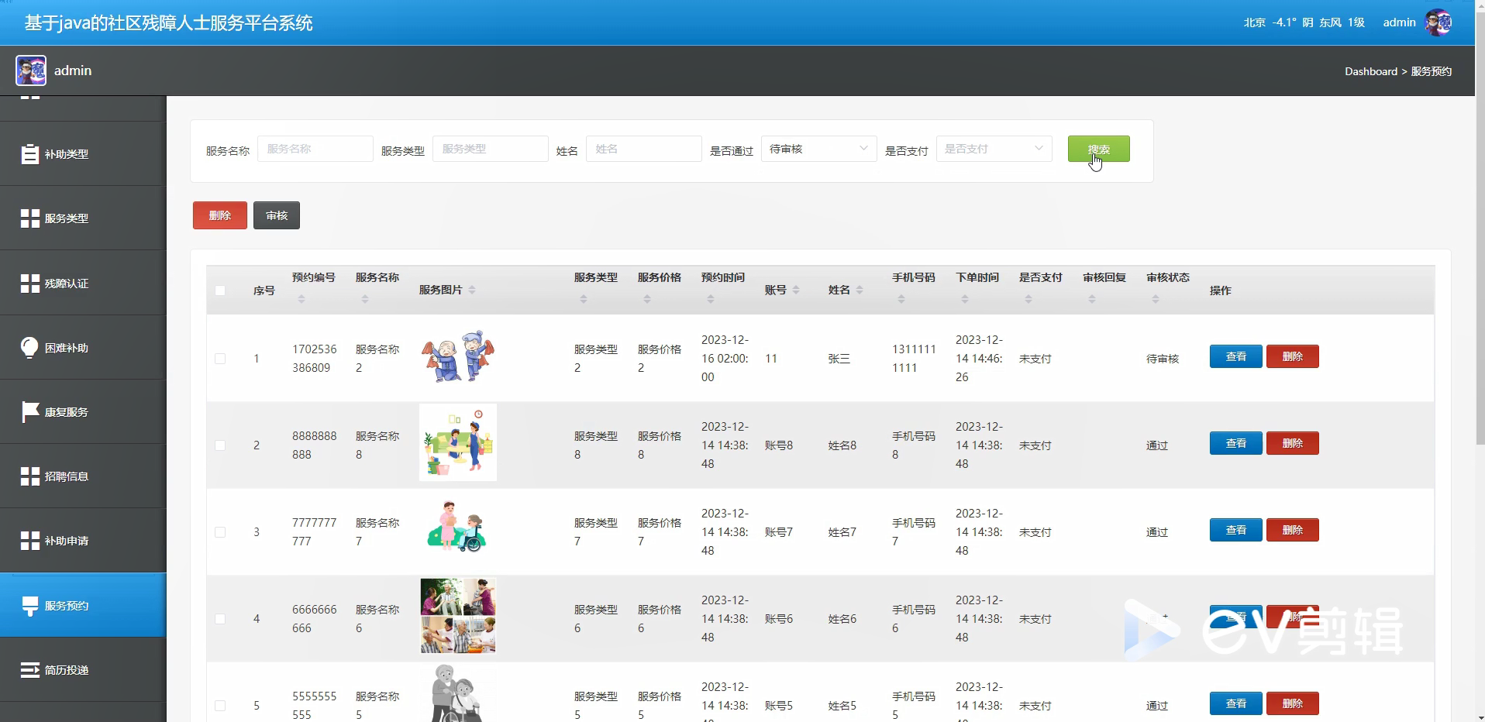Open the 是否通过 dropdown showing 待审核
Viewport: 1485px width, 722px height.
click(818, 149)
